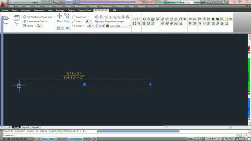Expand the Constrained Orbit dropdown
251x141 pixels.
[x=46, y=22]
